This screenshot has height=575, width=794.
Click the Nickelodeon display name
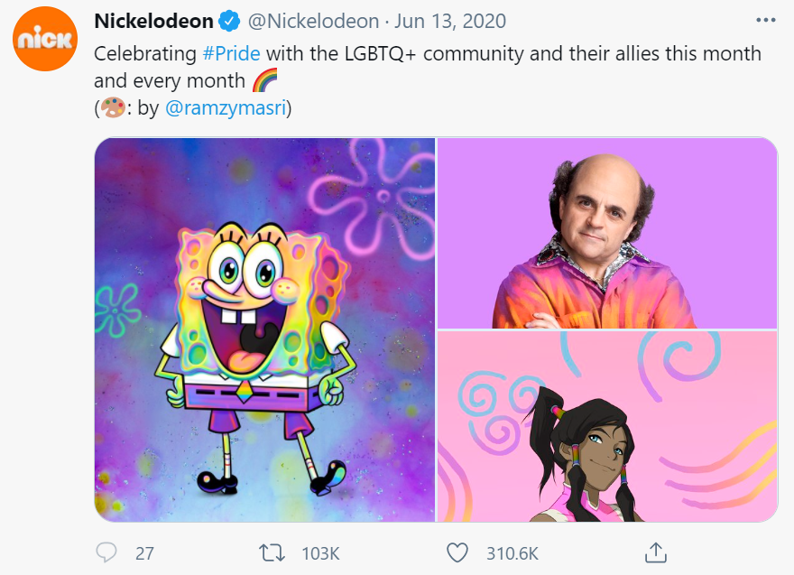(153, 21)
